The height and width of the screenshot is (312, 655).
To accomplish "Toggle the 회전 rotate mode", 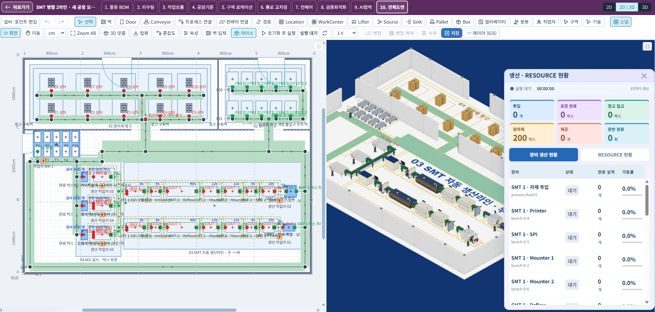I will [10, 33].
